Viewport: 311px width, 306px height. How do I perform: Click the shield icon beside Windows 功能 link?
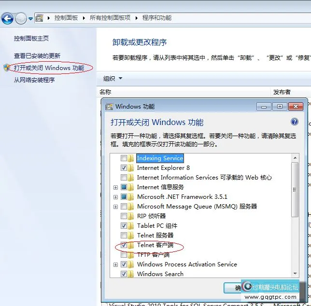pyautogui.click(x=7, y=68)
